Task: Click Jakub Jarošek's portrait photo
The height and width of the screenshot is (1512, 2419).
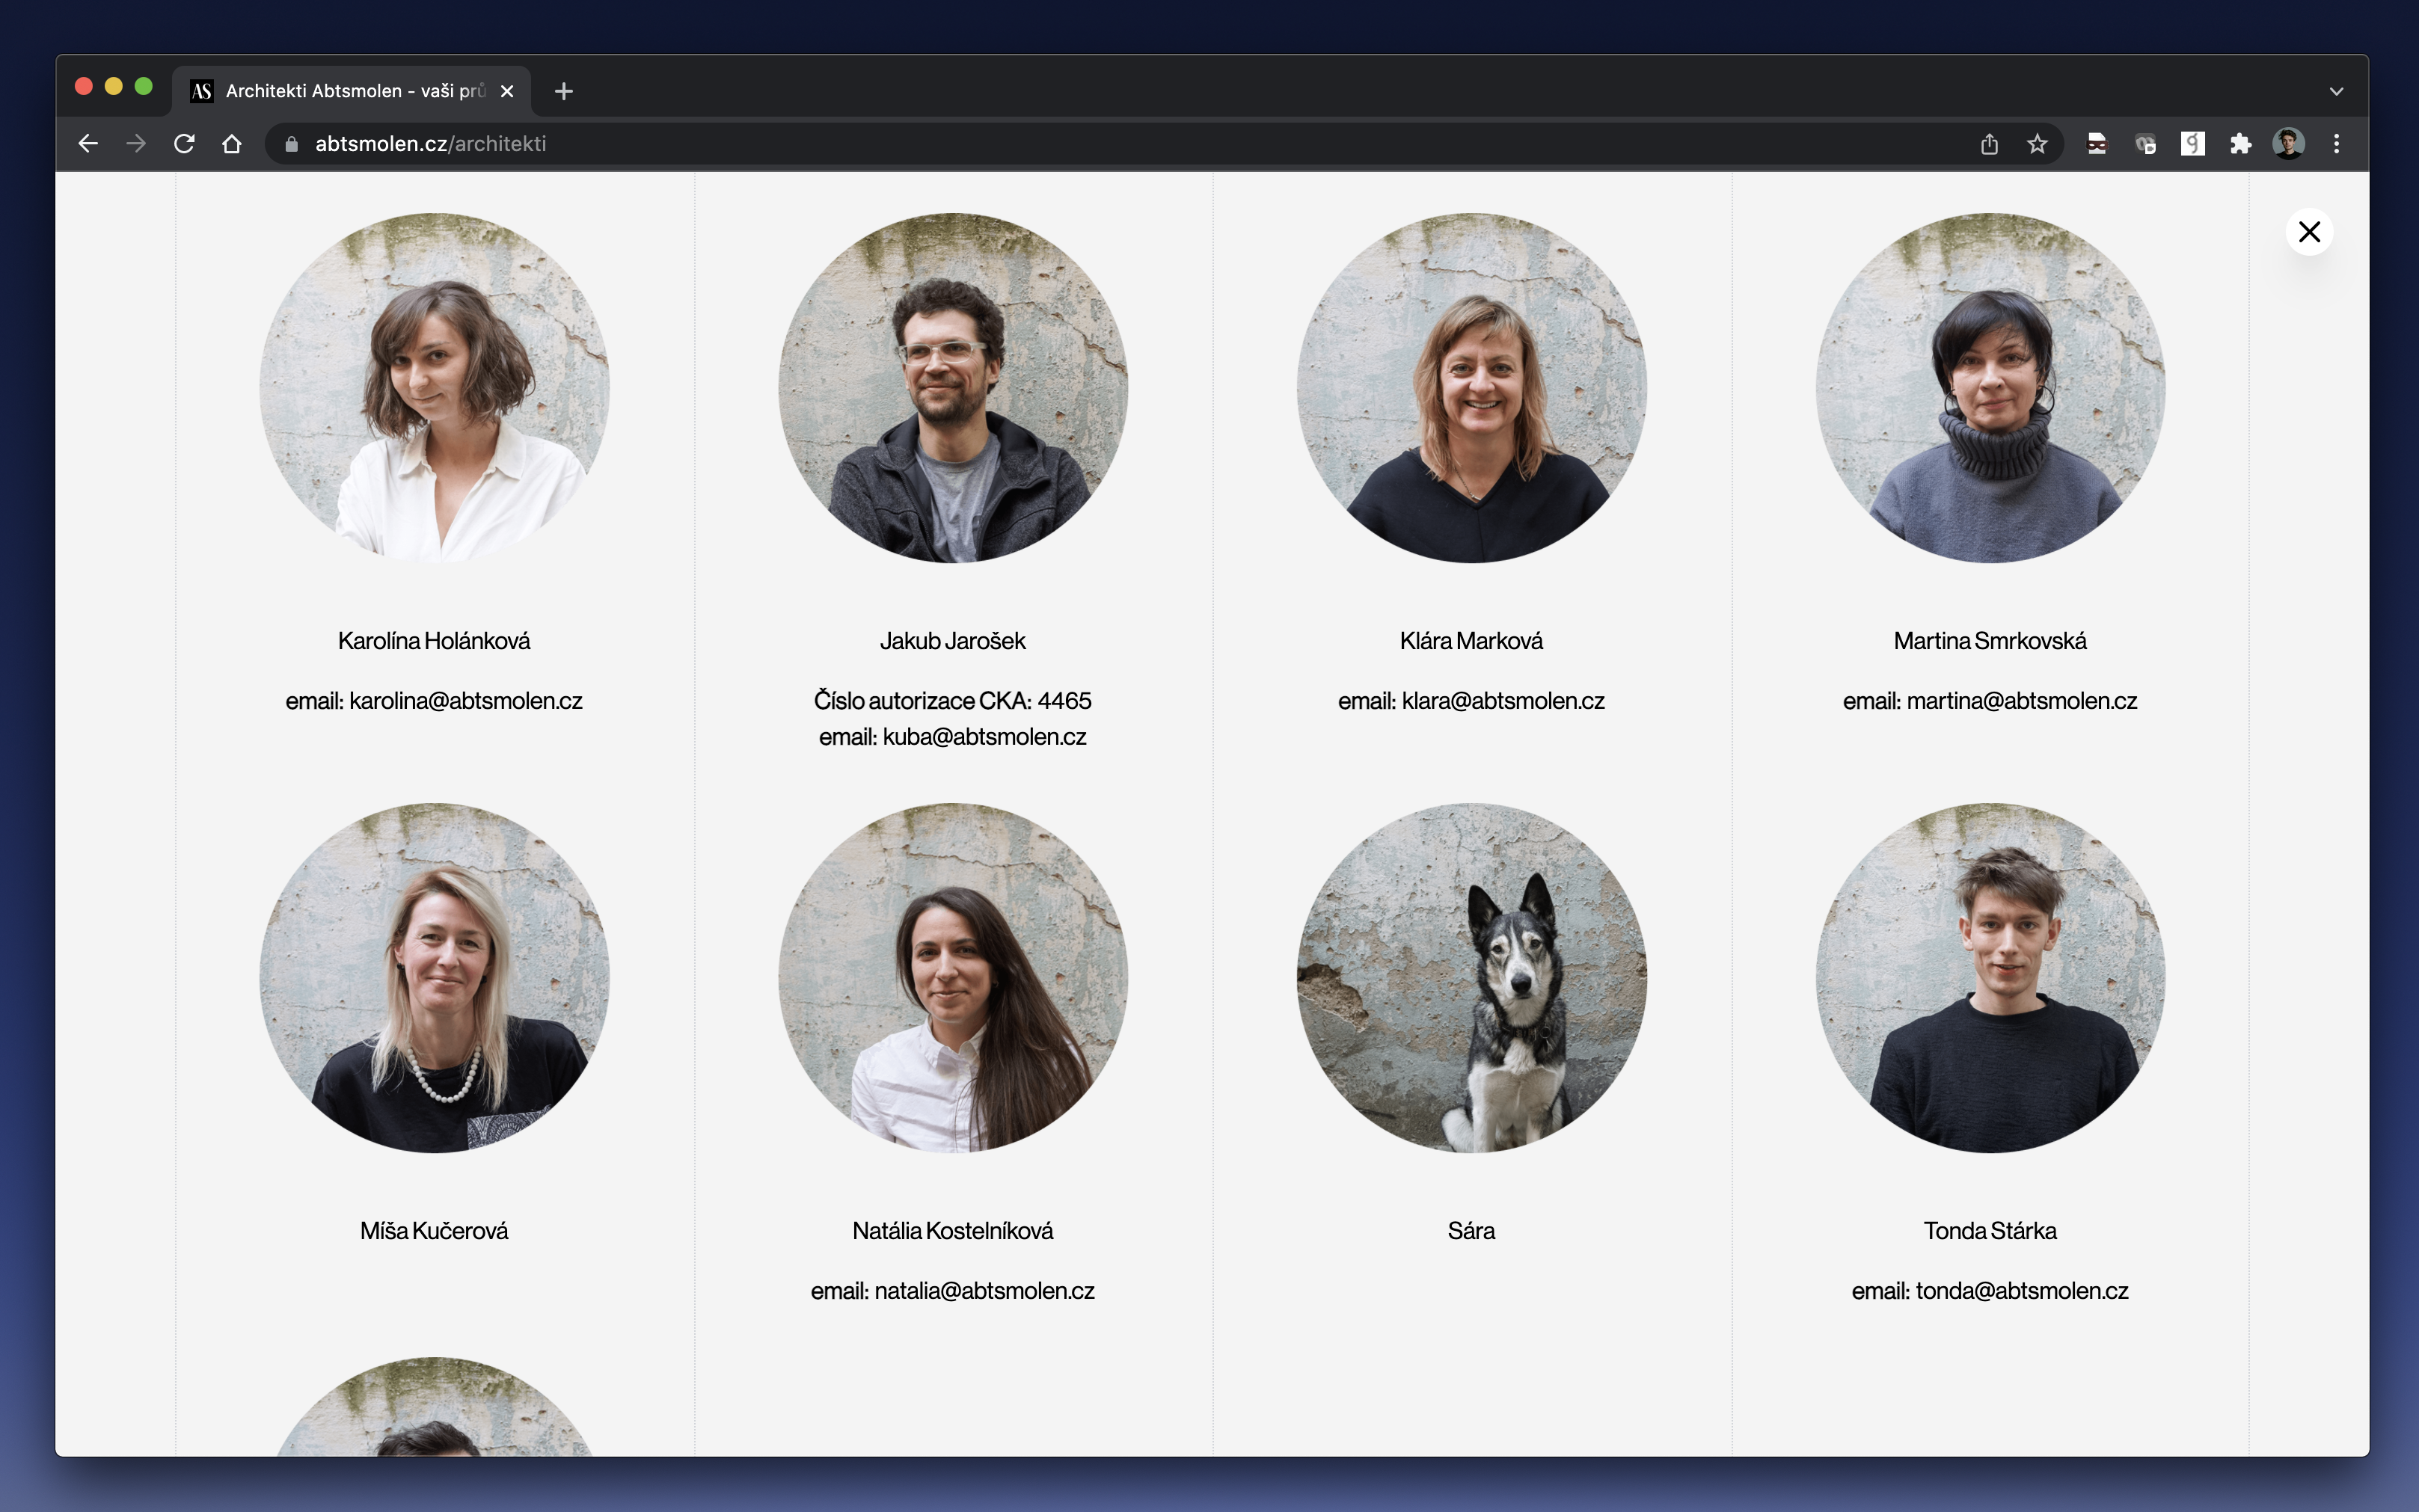Action: pos(953,388)
